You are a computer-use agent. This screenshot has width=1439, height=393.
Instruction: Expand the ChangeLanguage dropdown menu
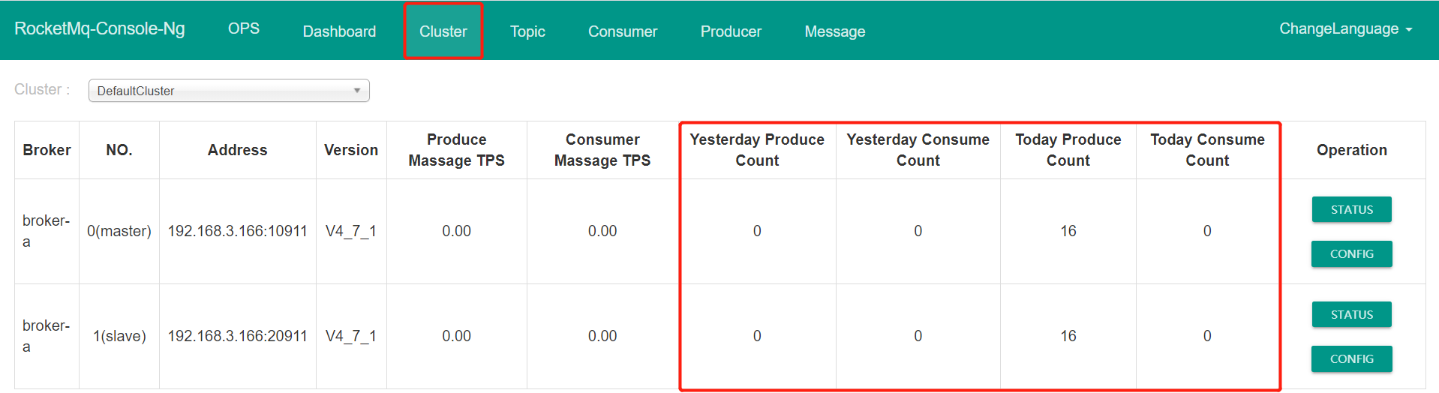point(1345,29)
